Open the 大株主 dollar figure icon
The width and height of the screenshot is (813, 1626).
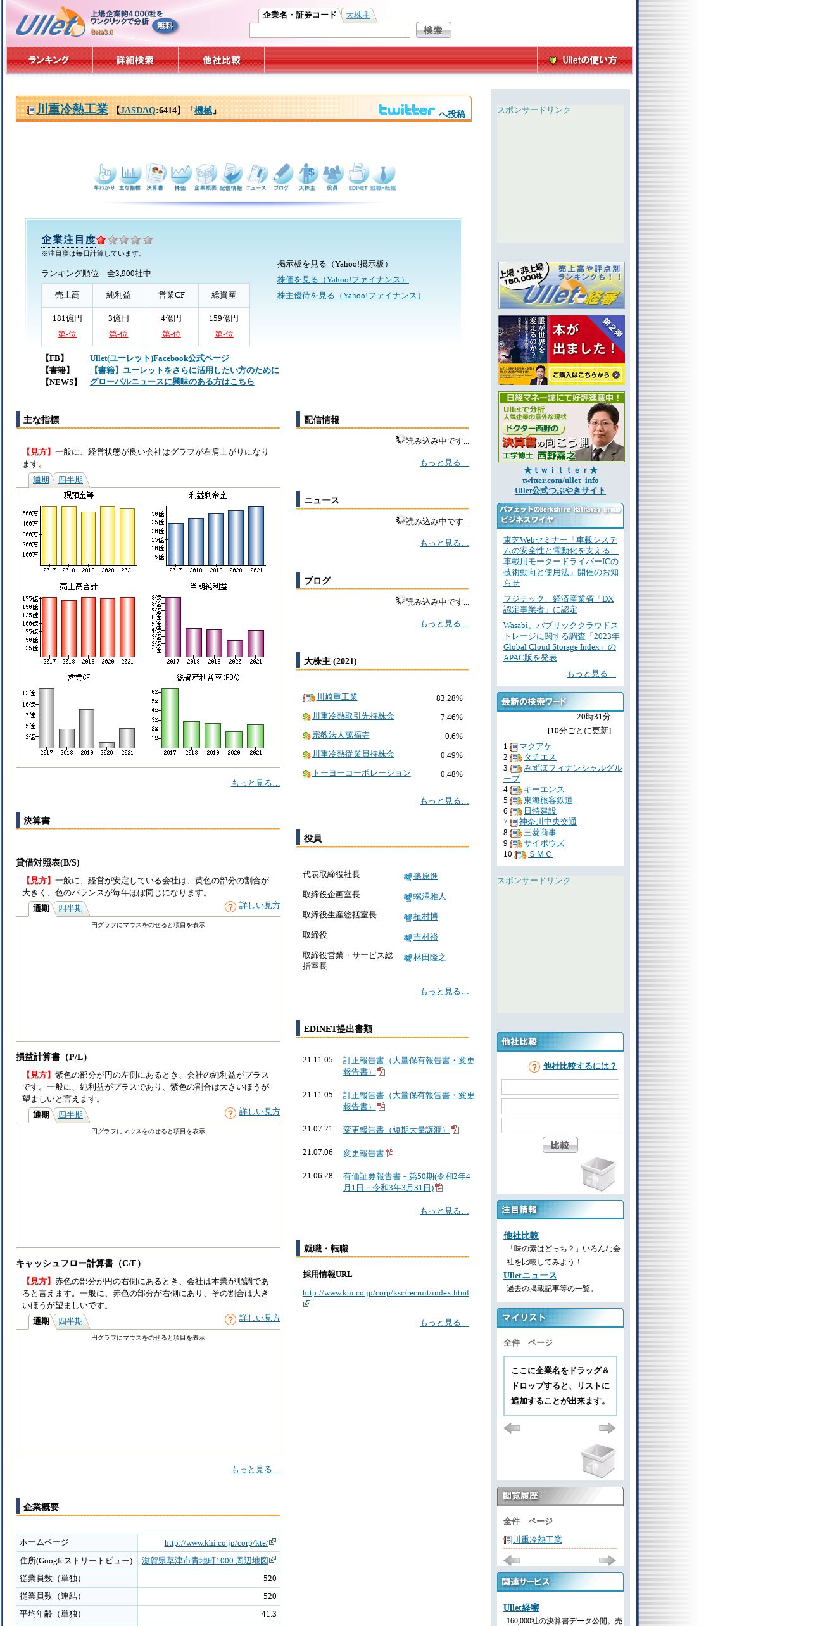(x=307, y=177)
